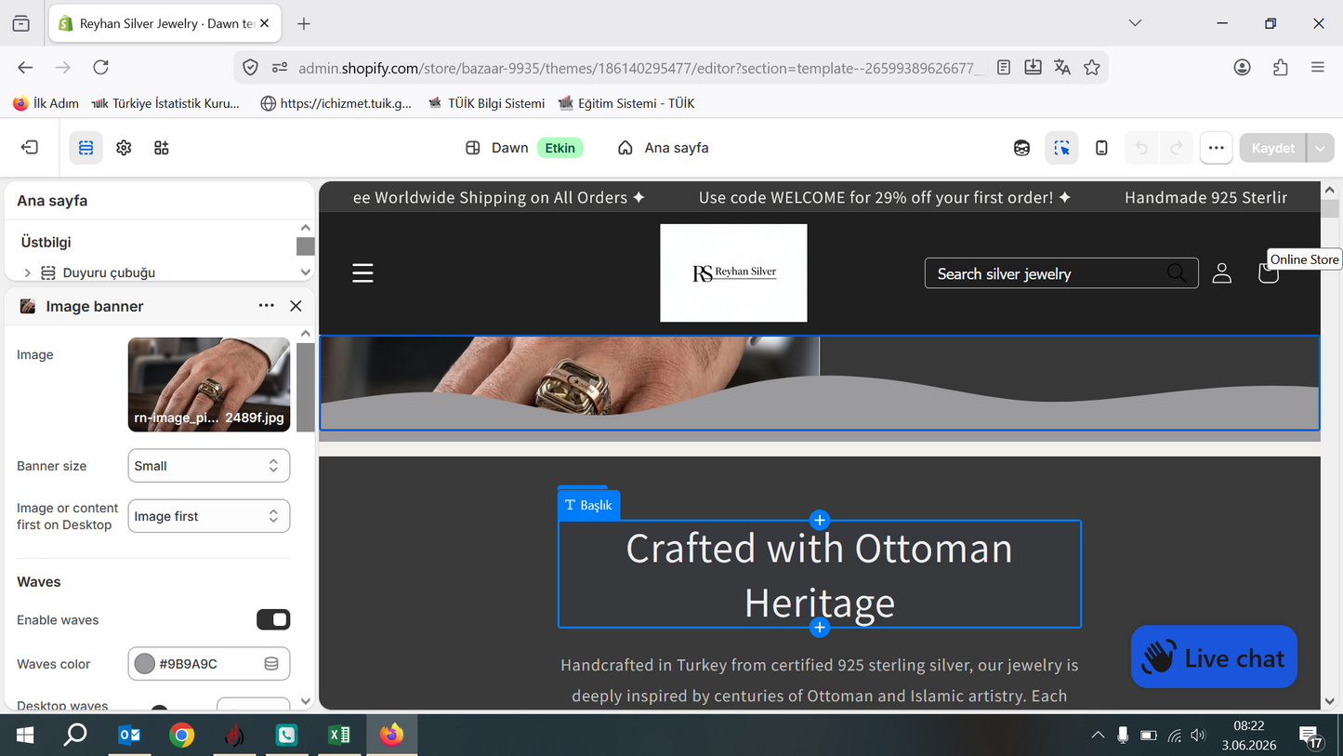Bookmark this page star icon
The height and width of the screenshot is (756, 1343).
pyautogui.click(x=1092, y=67)
